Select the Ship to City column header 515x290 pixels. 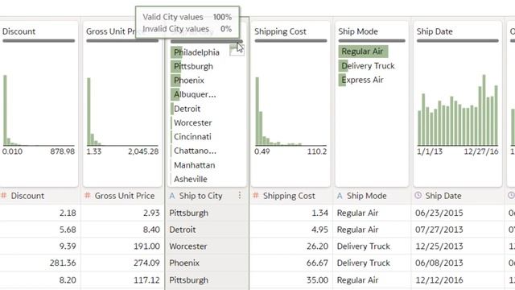pyautogui.click(x=200, y=196)
